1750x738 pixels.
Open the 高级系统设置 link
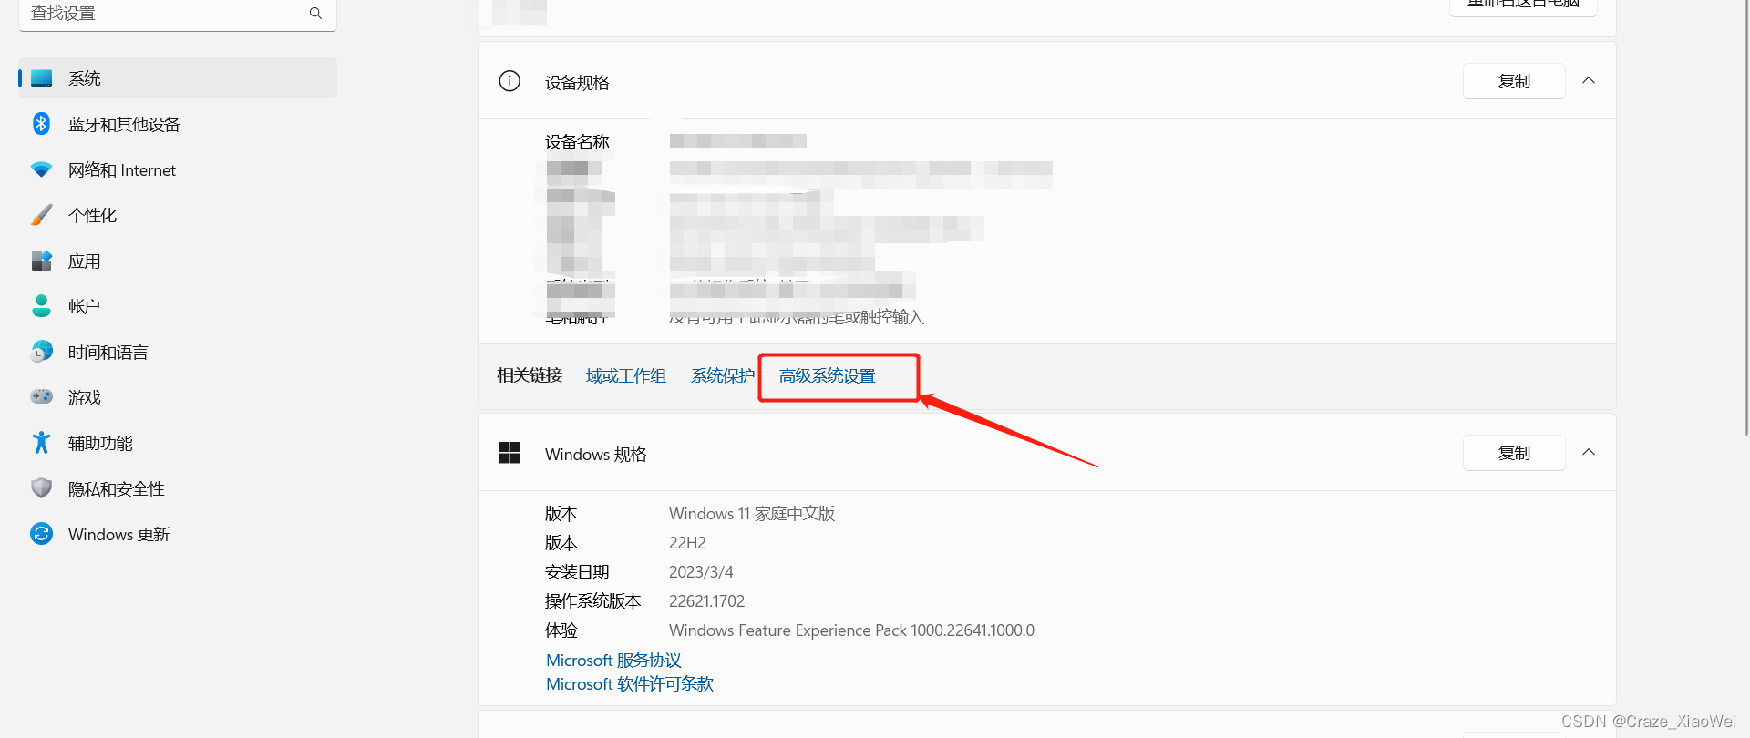pyautogui.click(x=827, y=375)
